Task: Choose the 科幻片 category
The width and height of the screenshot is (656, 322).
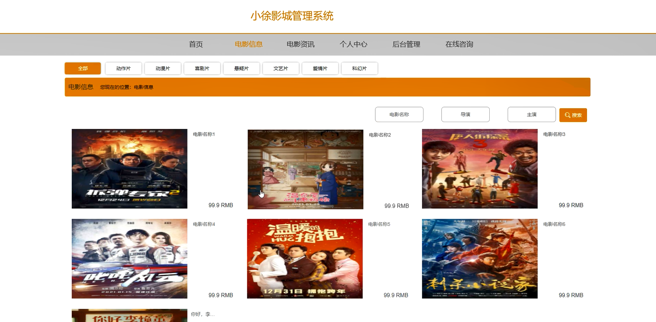Action: [x=359, y=68]
